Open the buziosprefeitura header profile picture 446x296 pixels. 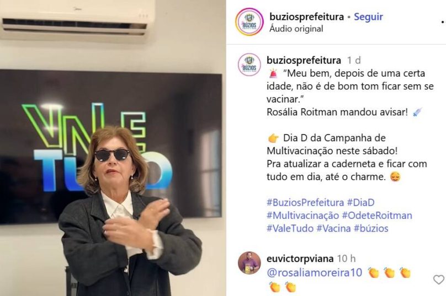pyautogui.click(x=249, y=22)
